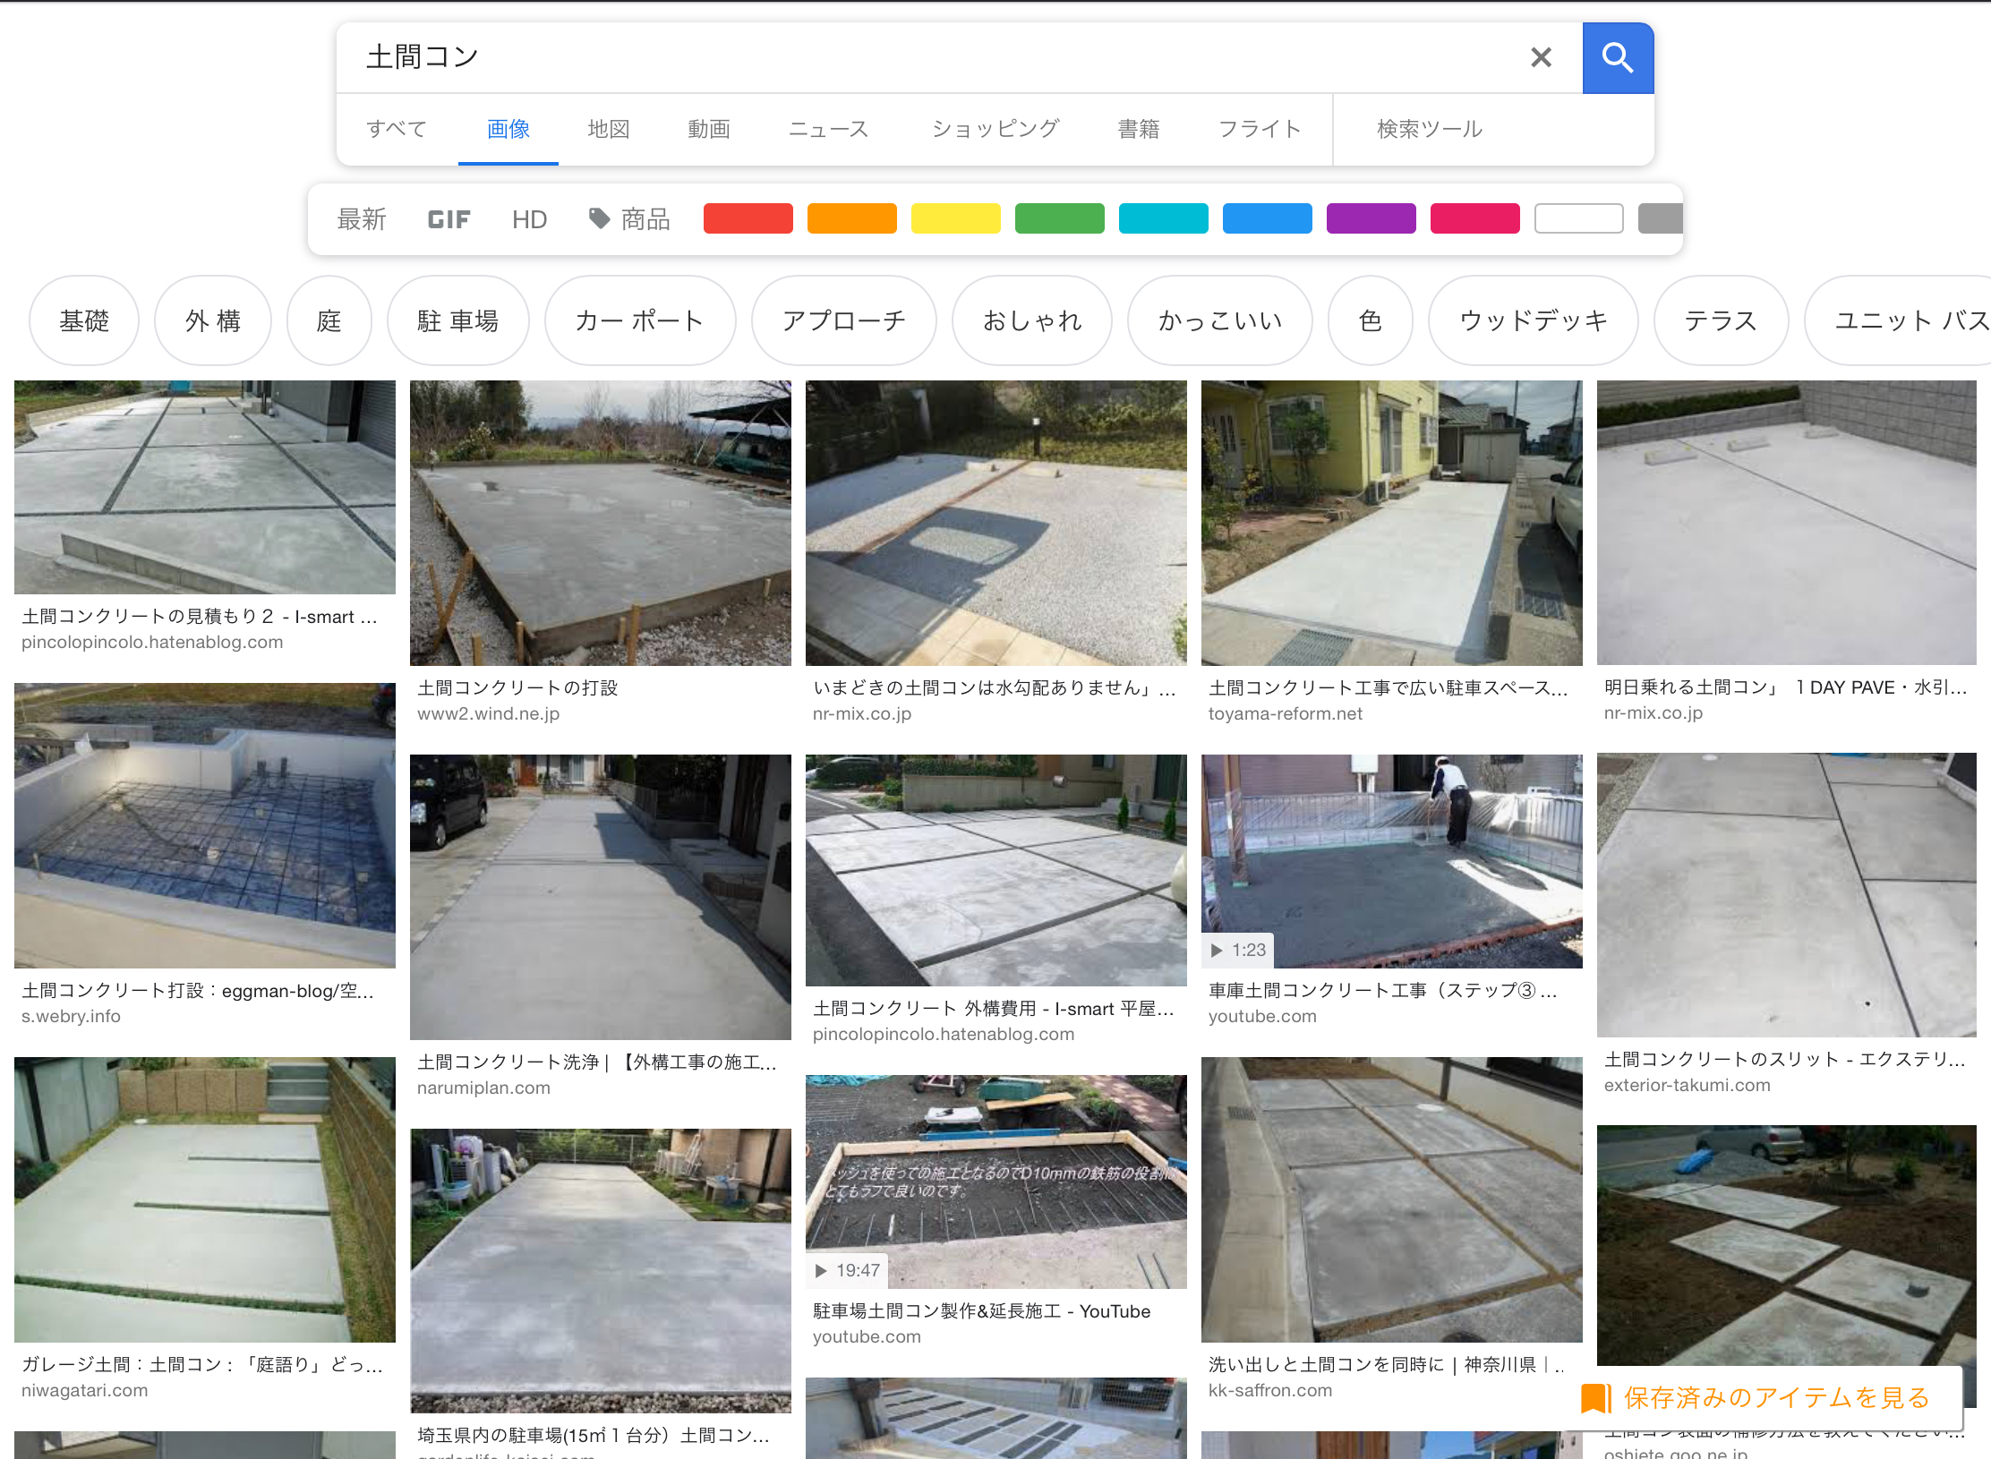Visit narumiplan.com source link
1991x1459 pixels.
point(484,1088)
